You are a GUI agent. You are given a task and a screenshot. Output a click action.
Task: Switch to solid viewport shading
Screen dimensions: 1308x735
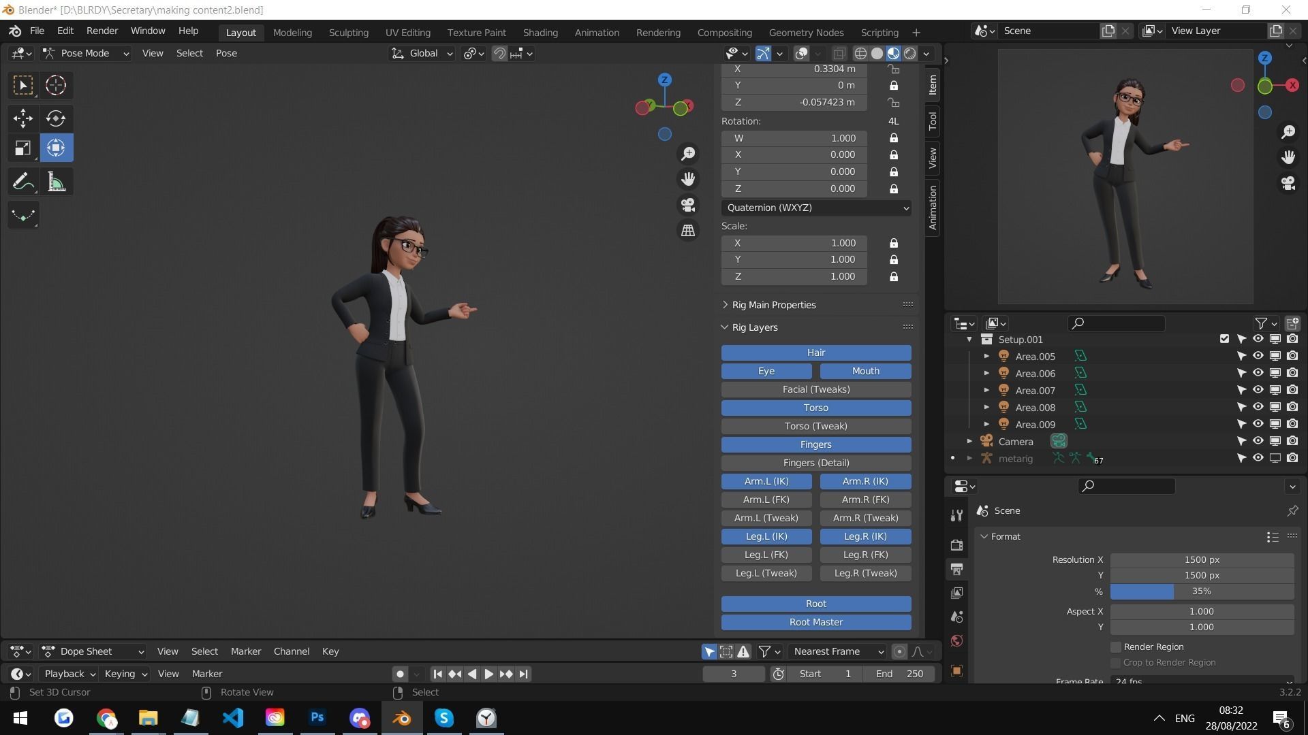[877, 53]
